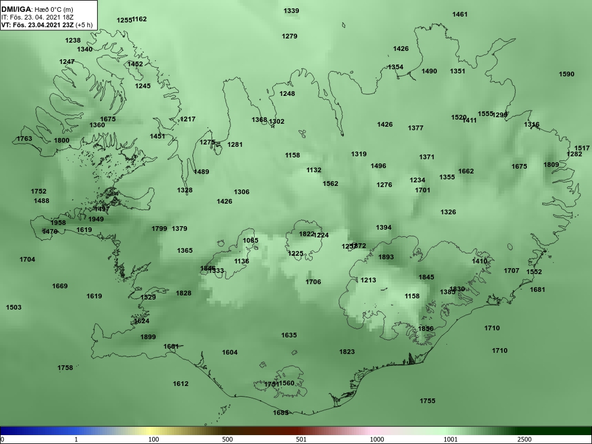Select the map value 1490
This screenshot has width=592, height=444.
429,72
